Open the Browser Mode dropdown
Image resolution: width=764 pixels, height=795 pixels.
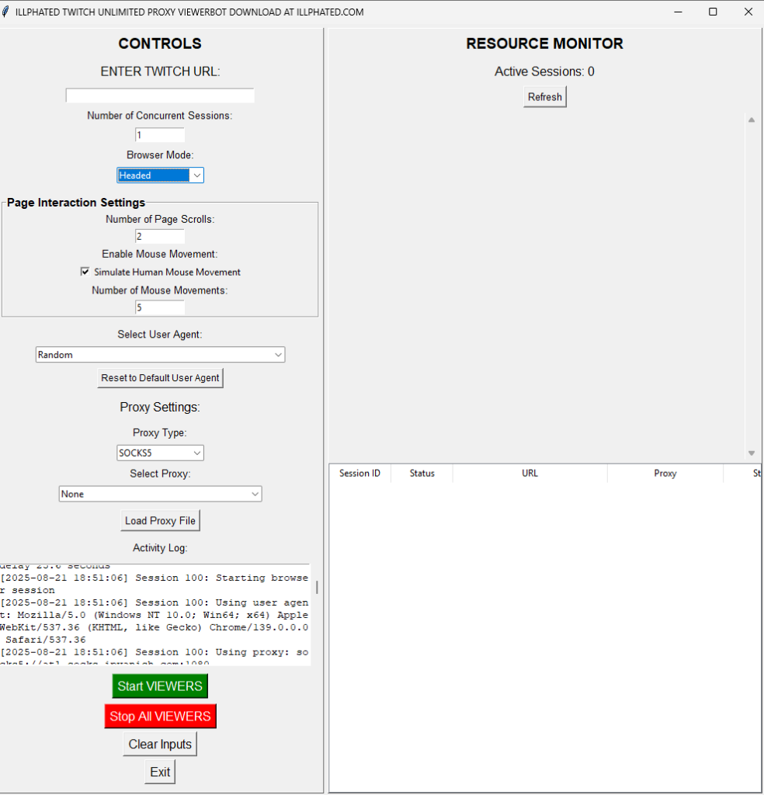(x=160, y=175)
